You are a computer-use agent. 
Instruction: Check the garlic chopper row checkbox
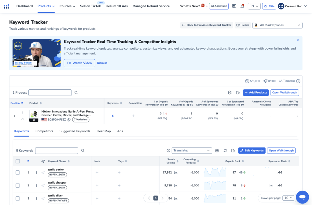[x=18, y=185]
